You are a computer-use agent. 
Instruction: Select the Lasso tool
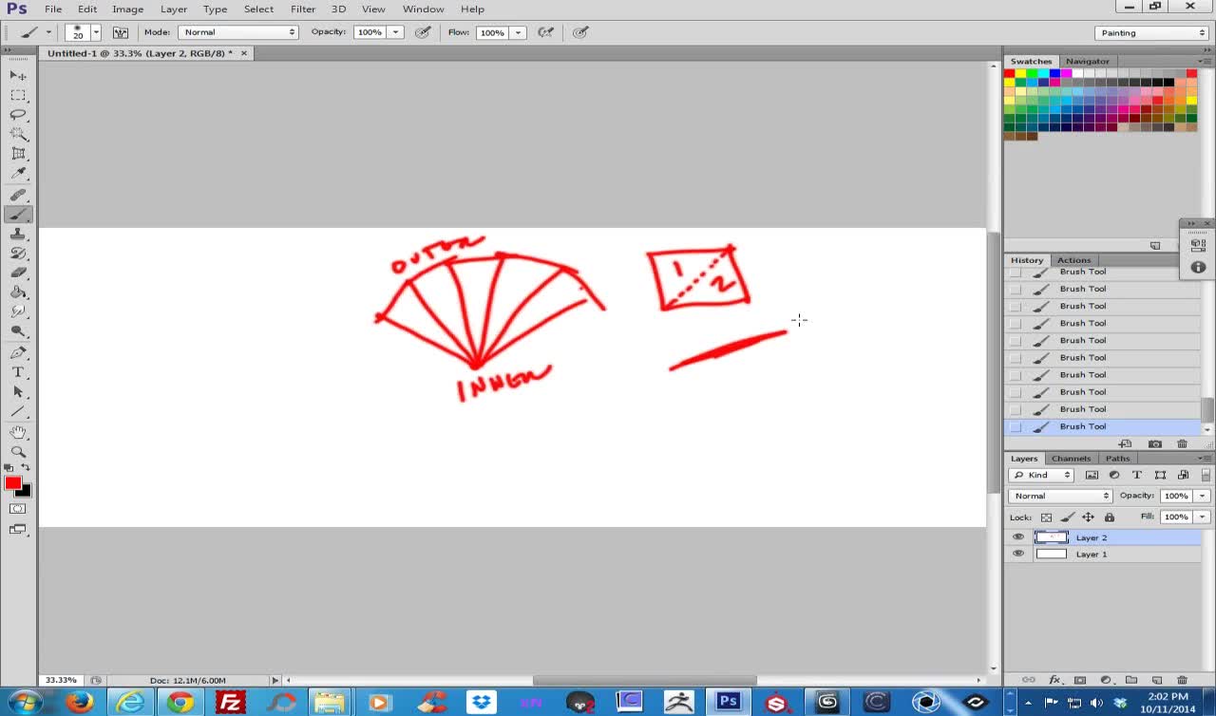(18, 115)
